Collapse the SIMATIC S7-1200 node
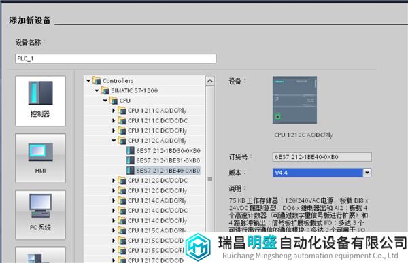Screen dimensions: 408x263 [x=97, y=90]
